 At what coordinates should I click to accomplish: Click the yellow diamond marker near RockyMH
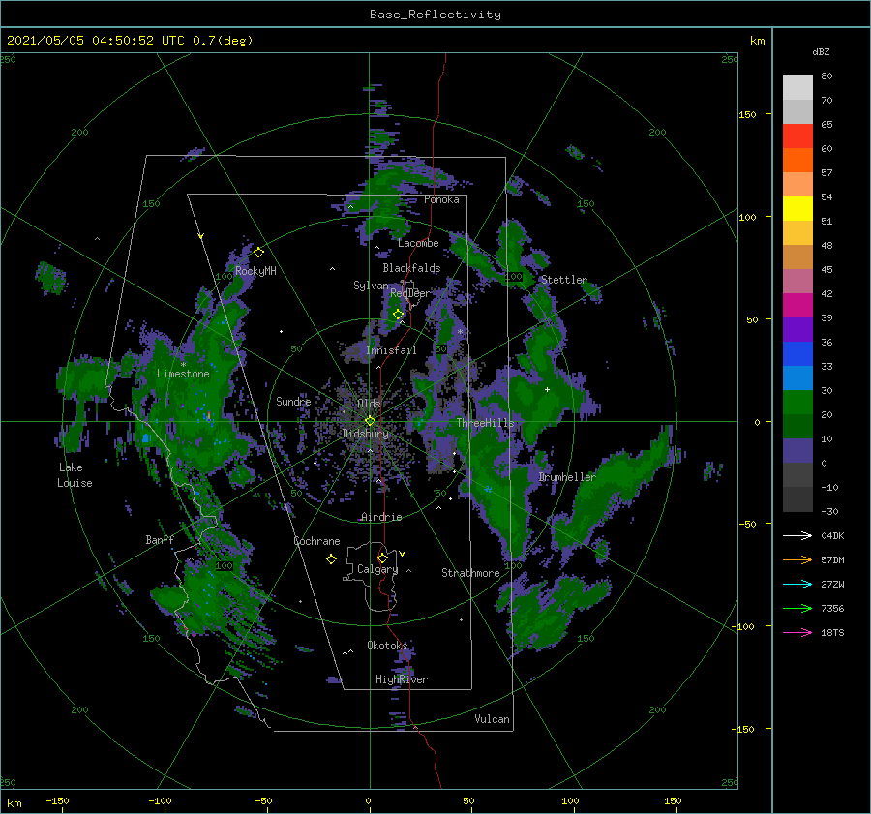click(258, 253)
